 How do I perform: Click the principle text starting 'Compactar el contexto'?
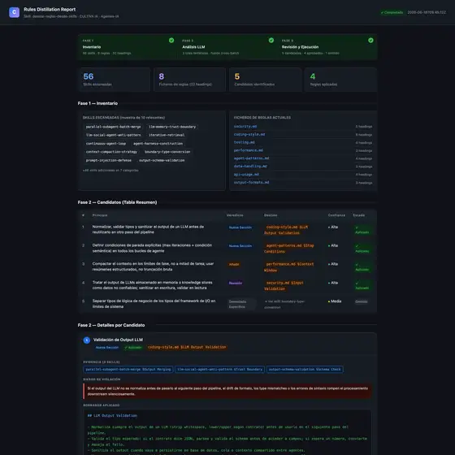154,266
